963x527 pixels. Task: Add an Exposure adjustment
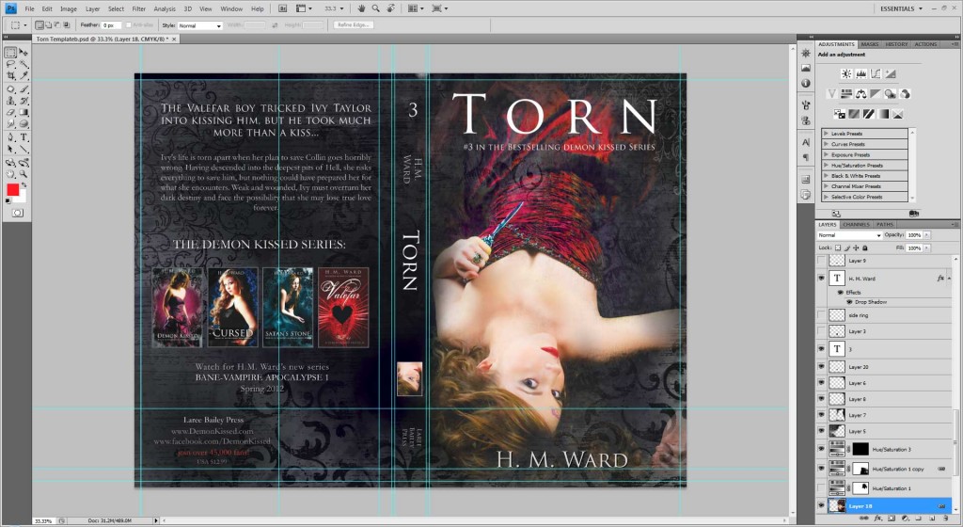891,73
